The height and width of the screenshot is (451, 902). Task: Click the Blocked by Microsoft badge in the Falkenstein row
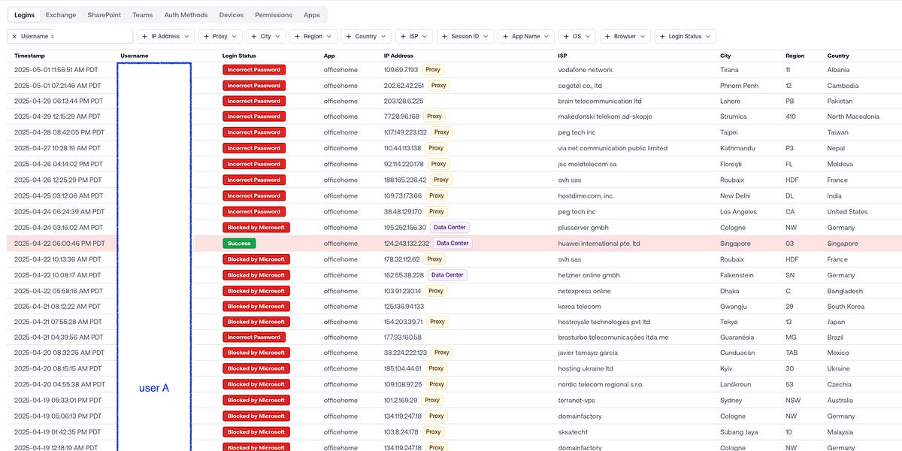[256, 275]
